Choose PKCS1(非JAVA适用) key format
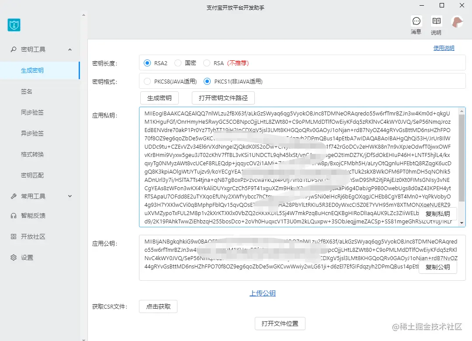Viewport: 472px width, 341px height. point(207,81)
